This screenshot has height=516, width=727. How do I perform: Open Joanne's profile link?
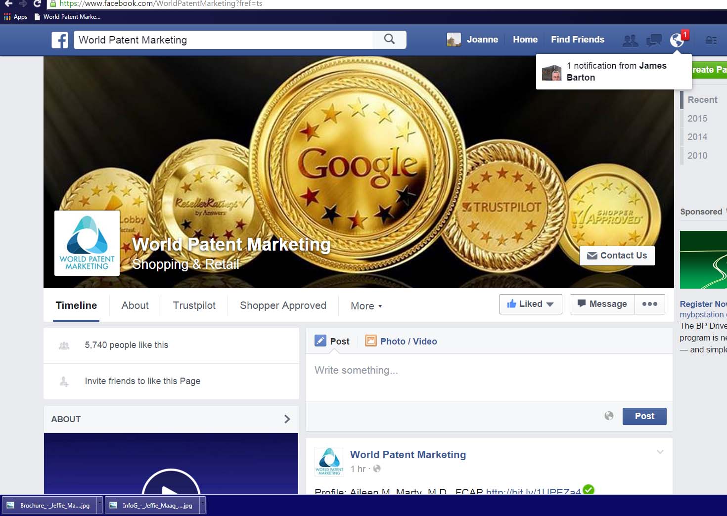coord(482,40)
